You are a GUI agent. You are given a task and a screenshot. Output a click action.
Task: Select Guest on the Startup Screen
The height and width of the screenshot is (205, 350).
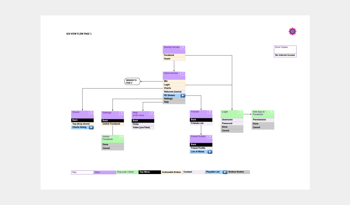click(x=174, y=59)
